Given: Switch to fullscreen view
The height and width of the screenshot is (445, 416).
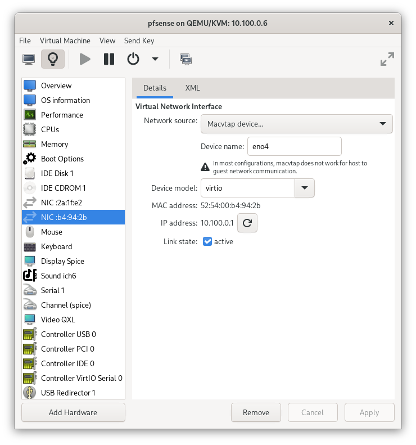Looking at the screenshot, I should pyautogui.click(x=387, y=59).
